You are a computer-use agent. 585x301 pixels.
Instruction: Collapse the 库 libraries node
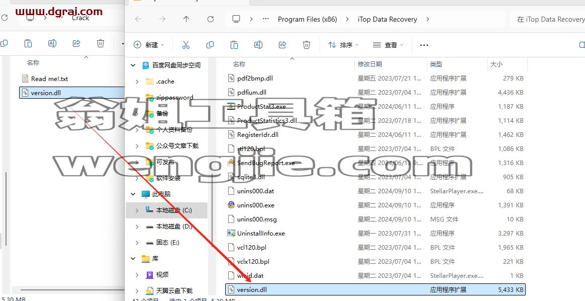click(x=133, y=259)
